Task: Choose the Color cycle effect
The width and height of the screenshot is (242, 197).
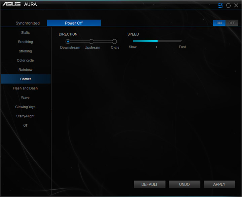Action: 26,61
